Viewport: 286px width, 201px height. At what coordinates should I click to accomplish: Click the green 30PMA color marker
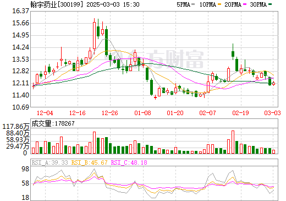pos(270,4)
